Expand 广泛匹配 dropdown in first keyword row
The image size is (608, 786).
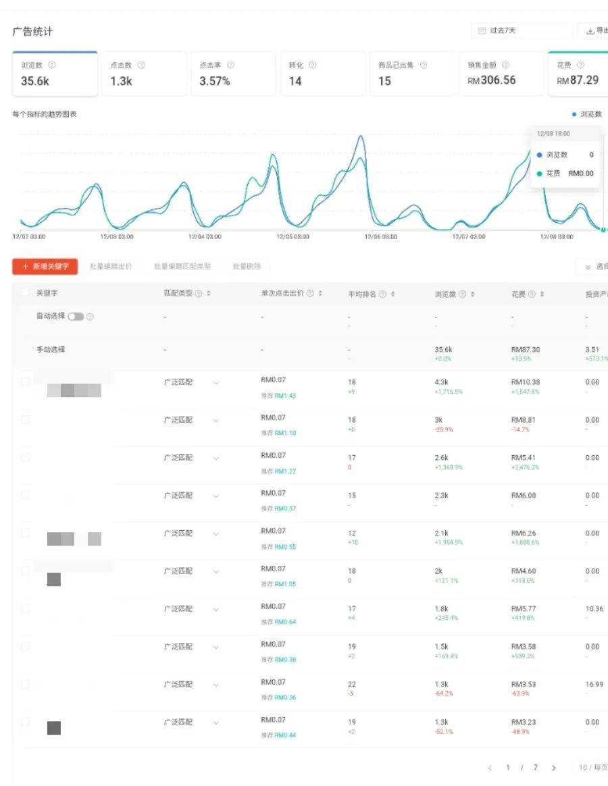pyautogui.click(x=216, y=383)
